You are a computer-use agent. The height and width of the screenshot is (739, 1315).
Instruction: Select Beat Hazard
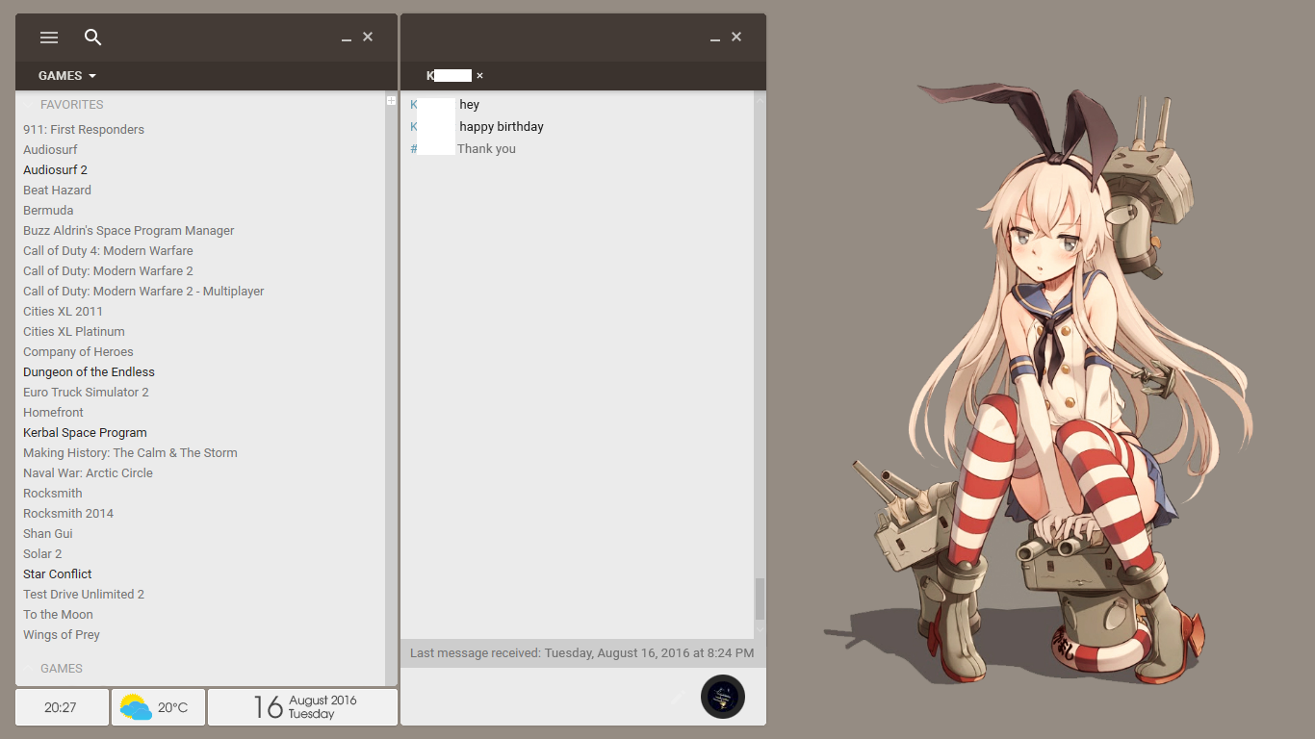[x=57, y=191]
